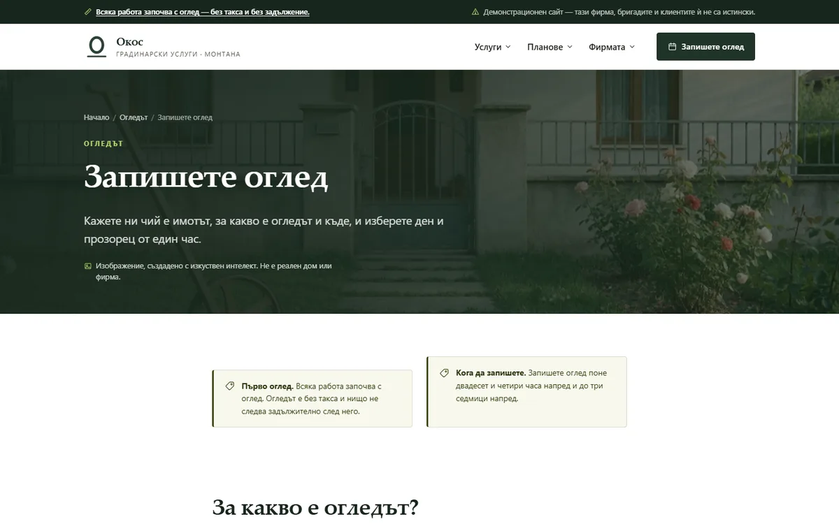
Task: Click the image icon beside the AI disclaimer
Action: [x=87, y=266]
